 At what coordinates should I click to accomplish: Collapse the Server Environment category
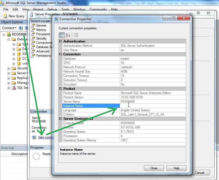(60, 119)
